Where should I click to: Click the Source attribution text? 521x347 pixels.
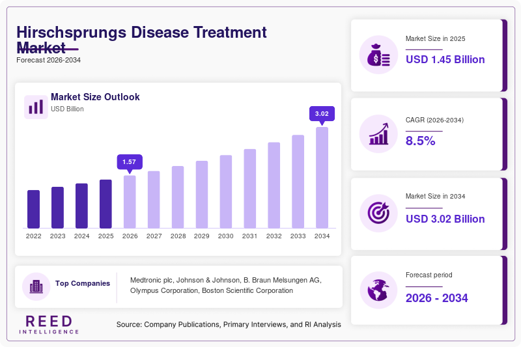(229, 324)
